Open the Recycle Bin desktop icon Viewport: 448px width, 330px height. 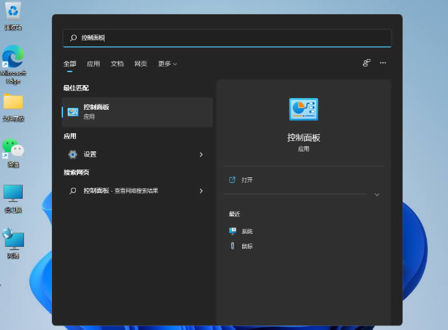[x=13, y=12]
